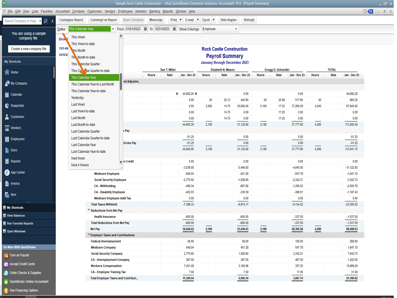This screenshot has height=298, width=397.
Task: Select Run Favorite Reports panel
Action: pos(29,223)
